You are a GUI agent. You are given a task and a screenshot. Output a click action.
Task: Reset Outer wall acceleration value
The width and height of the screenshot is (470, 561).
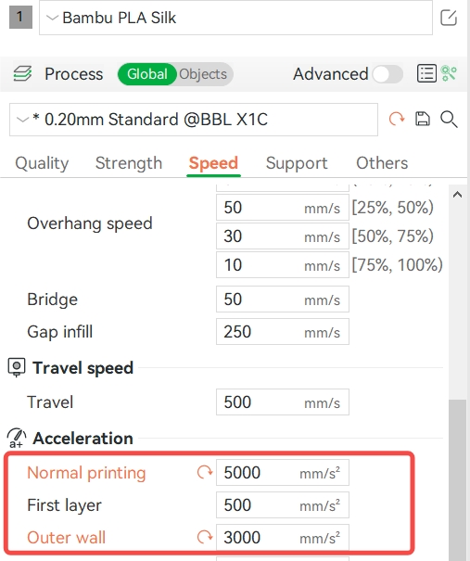pos(205,537)
